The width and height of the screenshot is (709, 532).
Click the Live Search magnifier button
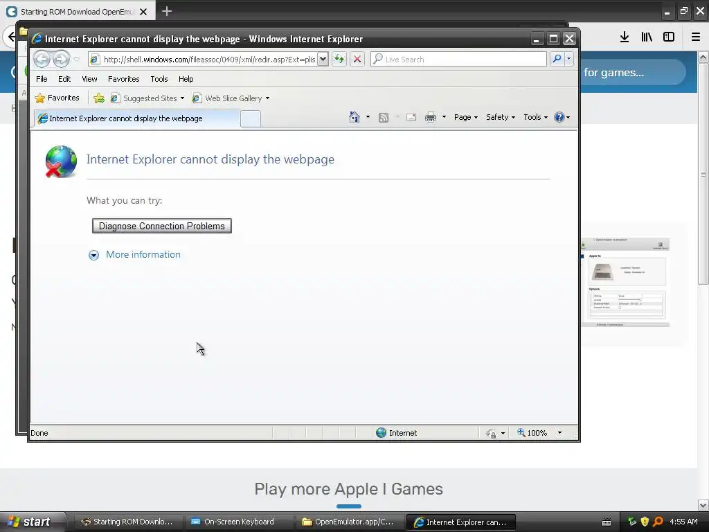[x=557, y=59]
